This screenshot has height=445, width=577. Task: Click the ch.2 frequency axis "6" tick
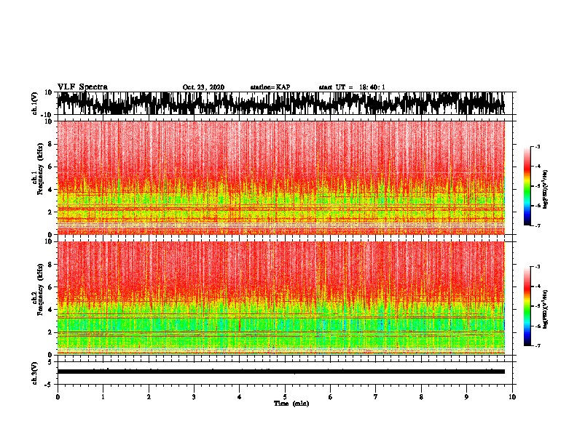point(50,287)
